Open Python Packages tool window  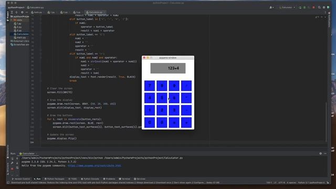55,178
